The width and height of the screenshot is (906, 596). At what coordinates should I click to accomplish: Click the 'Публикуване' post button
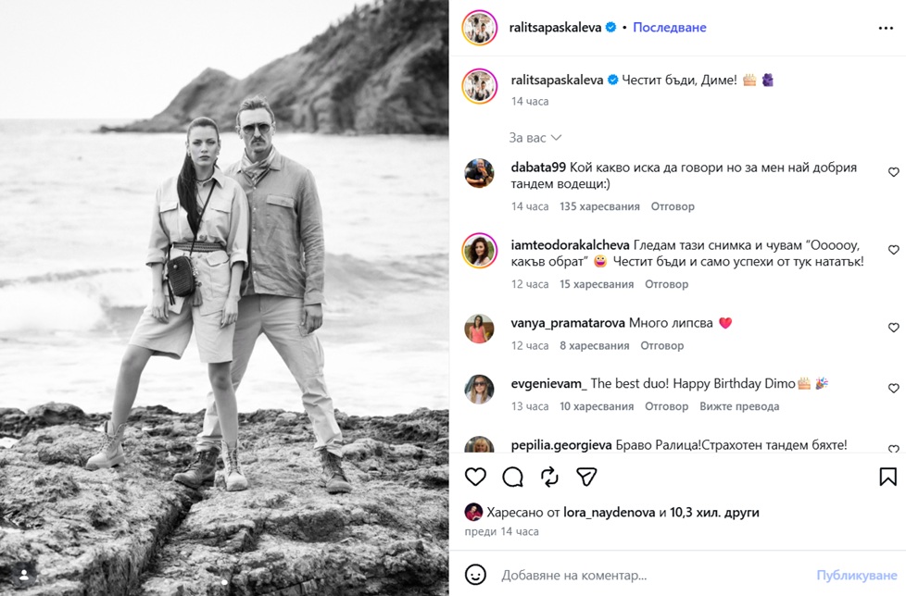[x=856, y=576]
